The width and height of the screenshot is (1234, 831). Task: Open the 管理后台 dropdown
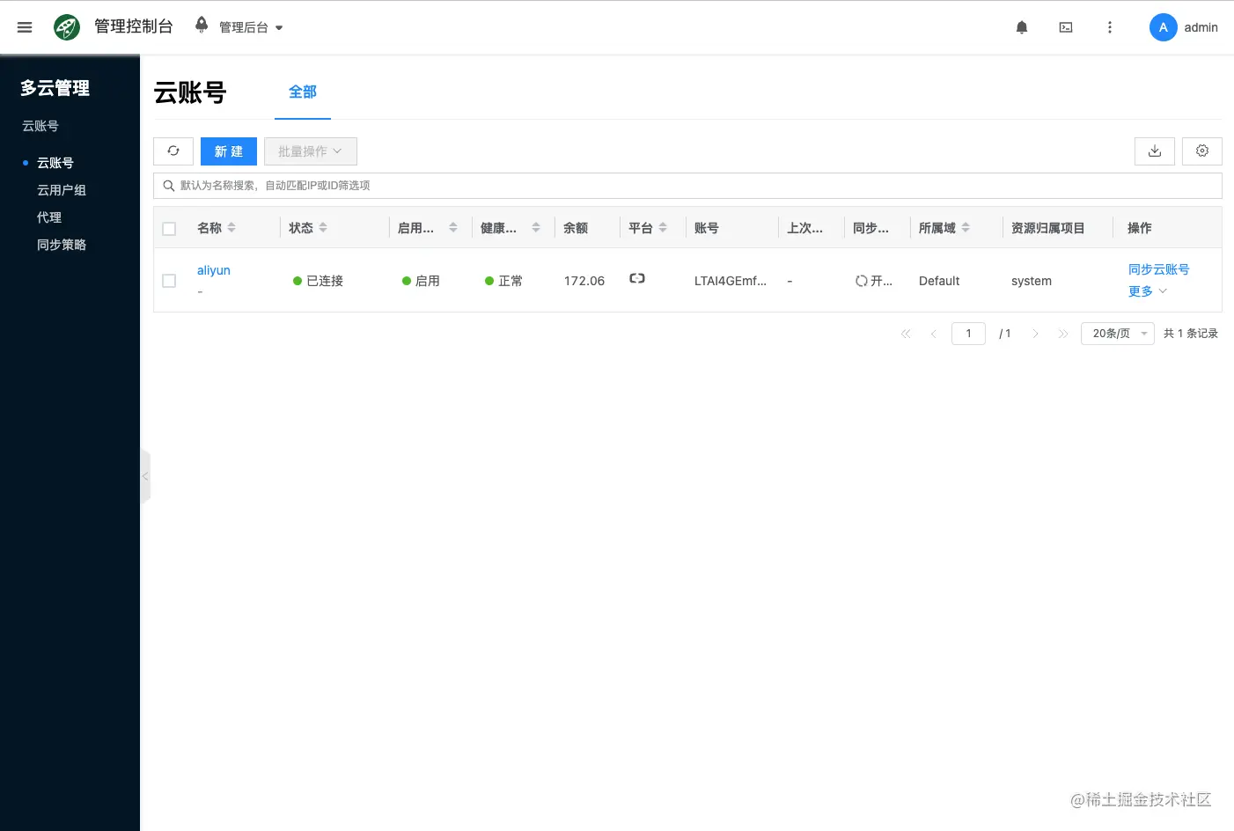pos(251,27)
